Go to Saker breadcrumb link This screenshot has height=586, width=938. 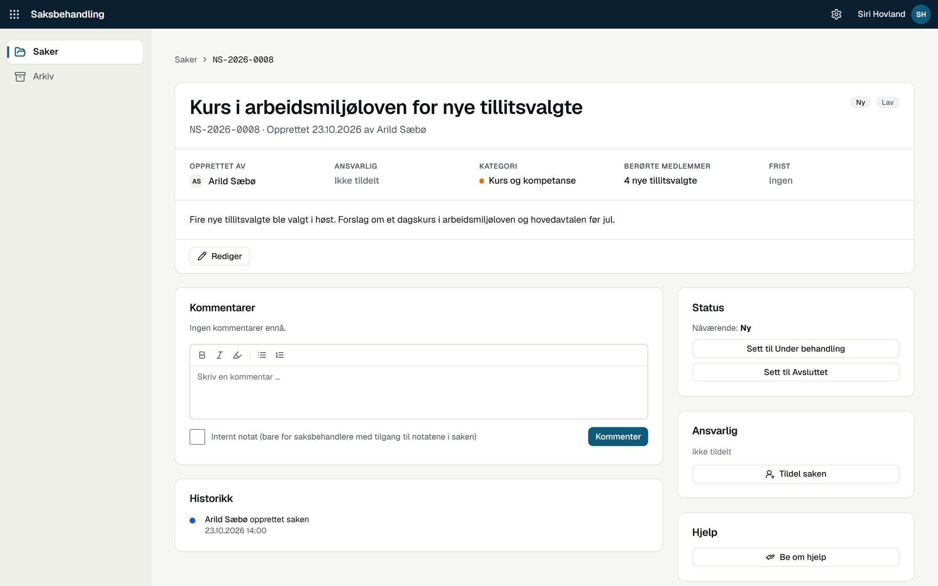(186, 60)
